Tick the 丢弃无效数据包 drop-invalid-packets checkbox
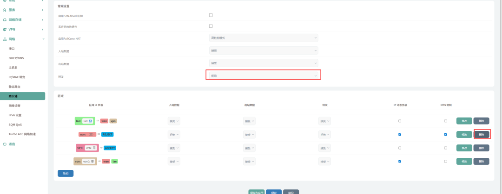The height and width of the screenshot is (194, 502). pos(211,26)
